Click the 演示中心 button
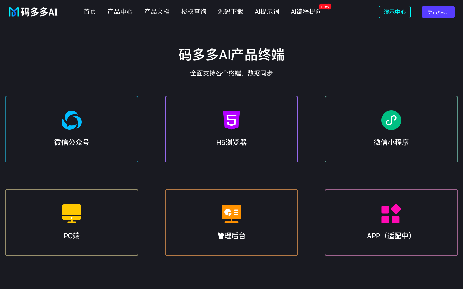Screen dimensions: 463x289 click(395, 12)
